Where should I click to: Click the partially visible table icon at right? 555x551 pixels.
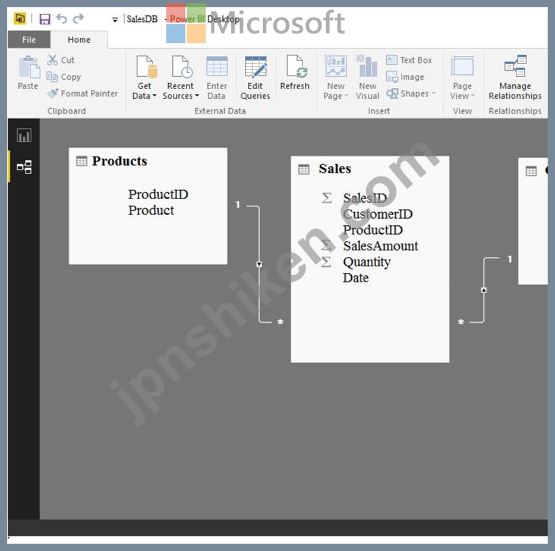tap(531, 171)
